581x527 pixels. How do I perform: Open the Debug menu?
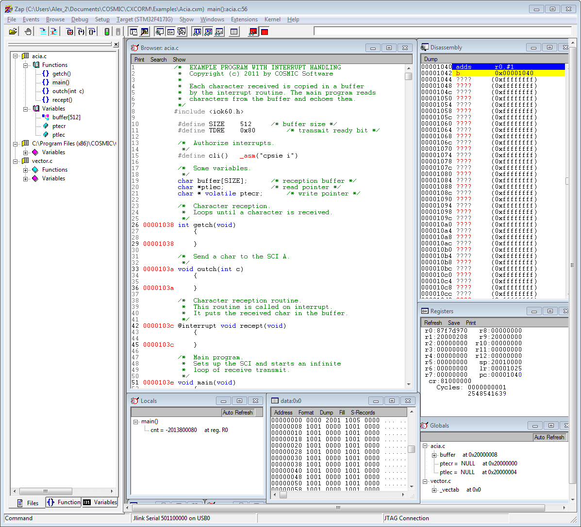click(80, 19)
